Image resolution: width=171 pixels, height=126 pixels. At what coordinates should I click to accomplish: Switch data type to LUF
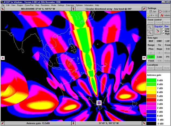(167, 41)
